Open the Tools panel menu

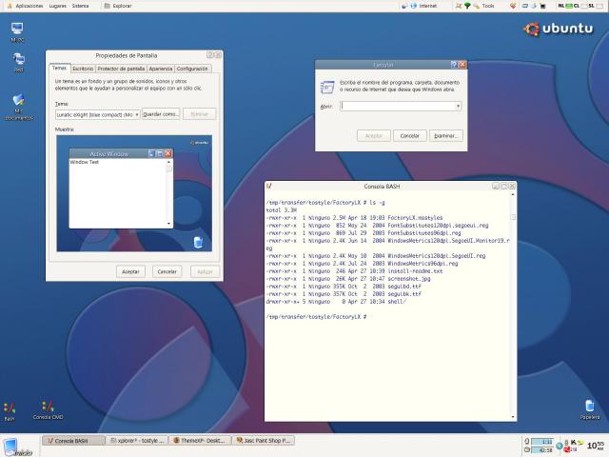pos(488,6)
